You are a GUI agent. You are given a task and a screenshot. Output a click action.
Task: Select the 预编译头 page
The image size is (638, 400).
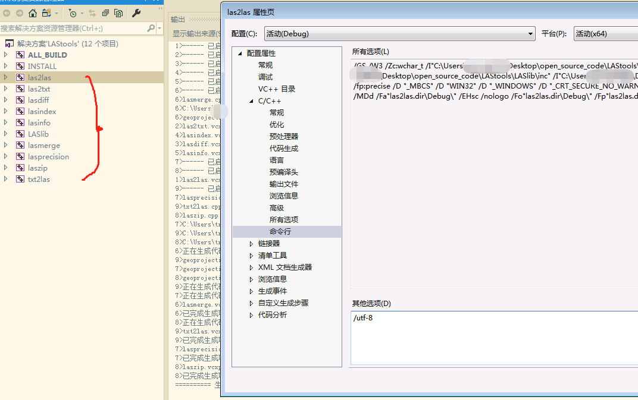[284, 172]
